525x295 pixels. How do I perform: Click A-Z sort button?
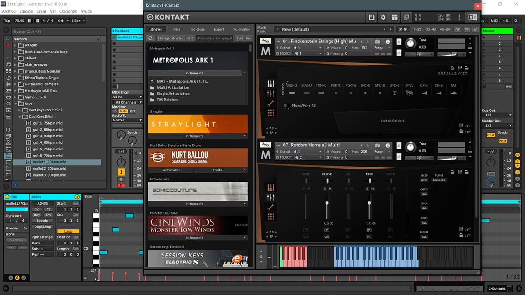pos(191,38)
